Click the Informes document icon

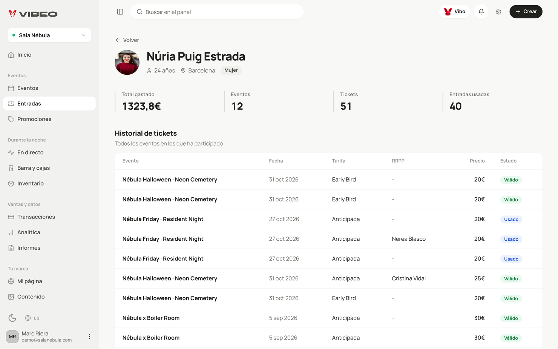11,248
